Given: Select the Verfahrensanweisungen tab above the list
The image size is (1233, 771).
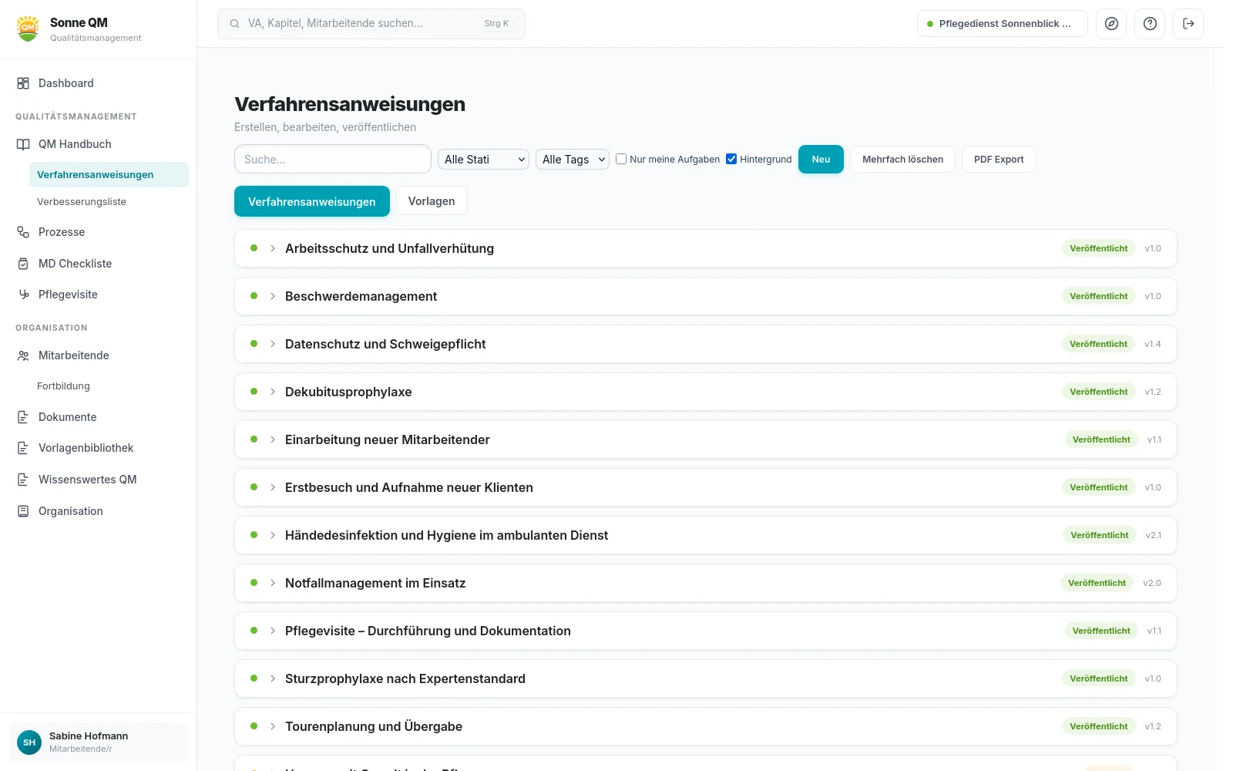Looking at the screenshot, I should tap(312, 201).
